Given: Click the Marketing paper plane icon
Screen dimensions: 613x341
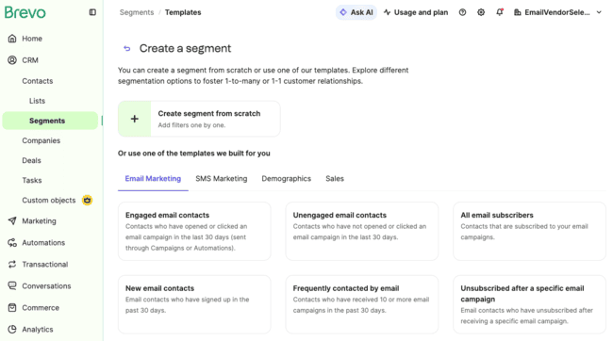Looking at the screenshot, I should [12, 220].
